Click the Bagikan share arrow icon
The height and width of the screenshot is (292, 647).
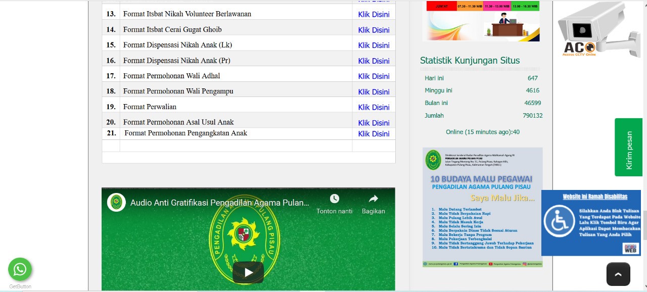coord(373,199)
